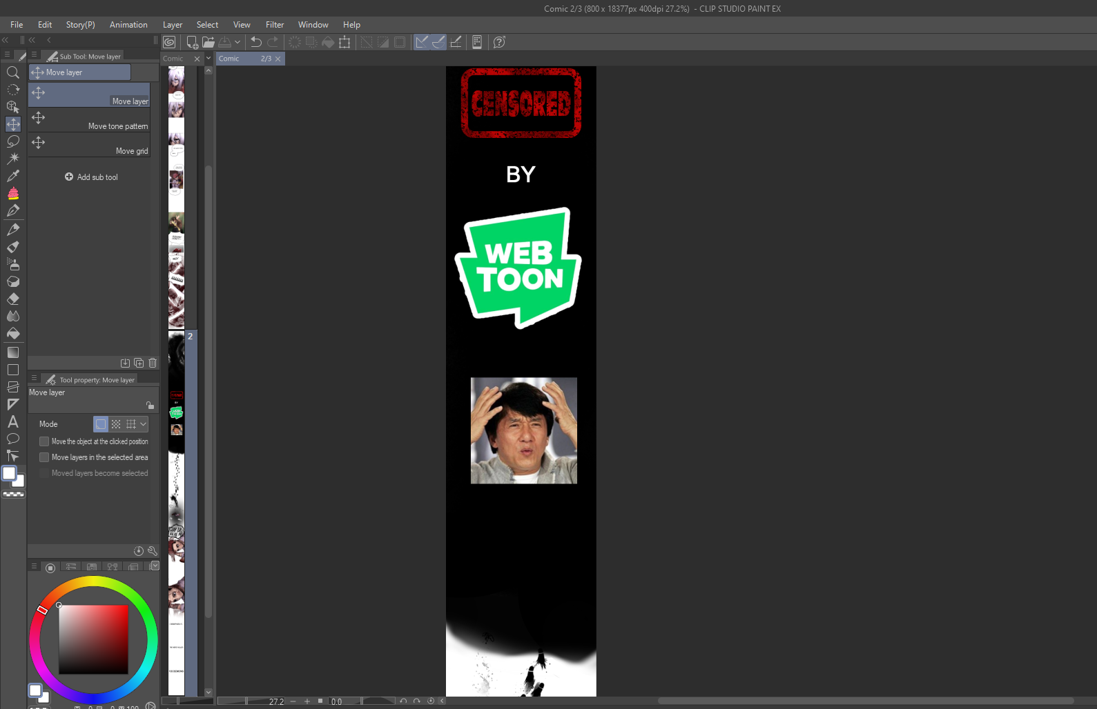
Task: Select the Eyedropper tool
Action: [12, 176]
